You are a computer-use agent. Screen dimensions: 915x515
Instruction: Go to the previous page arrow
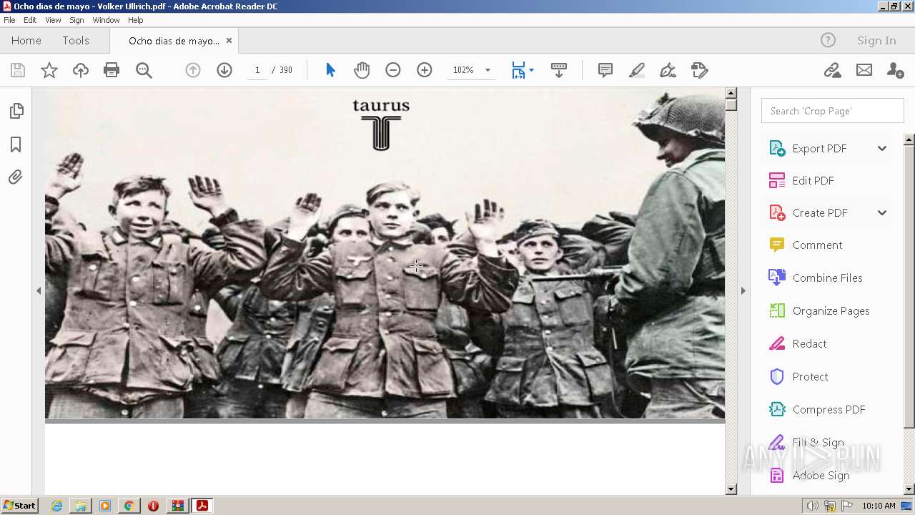(193, 70)
